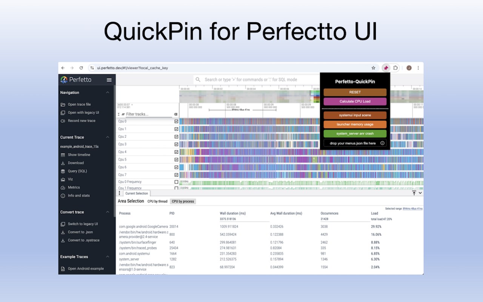The image size is (483, 302).
Task: Open the user profile avatar
Action: (409, 68)
